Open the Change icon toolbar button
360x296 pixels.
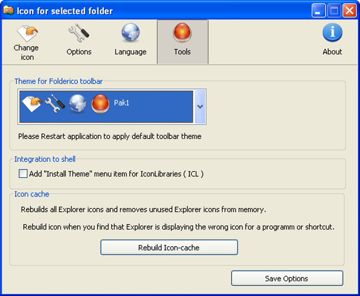click(x=27, y=33)
